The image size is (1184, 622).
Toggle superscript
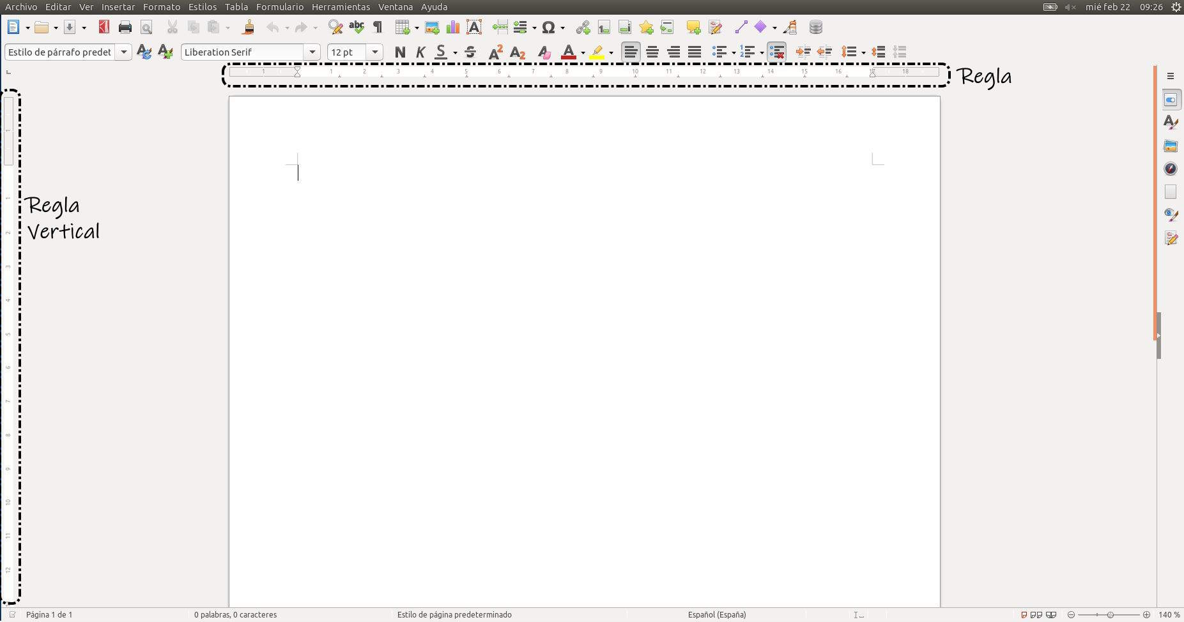495,52
